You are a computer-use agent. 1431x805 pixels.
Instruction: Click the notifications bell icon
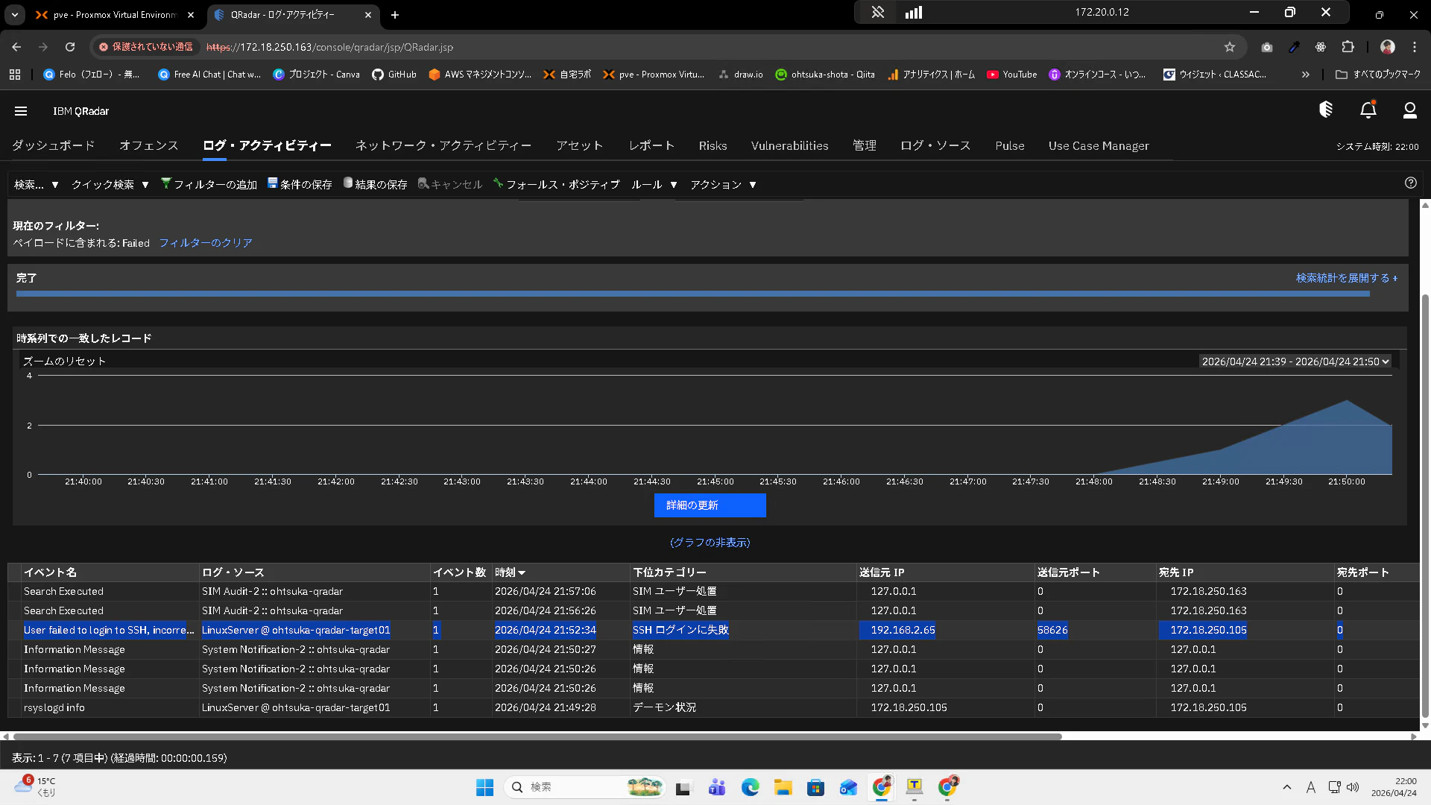[x=1368, y=110]
